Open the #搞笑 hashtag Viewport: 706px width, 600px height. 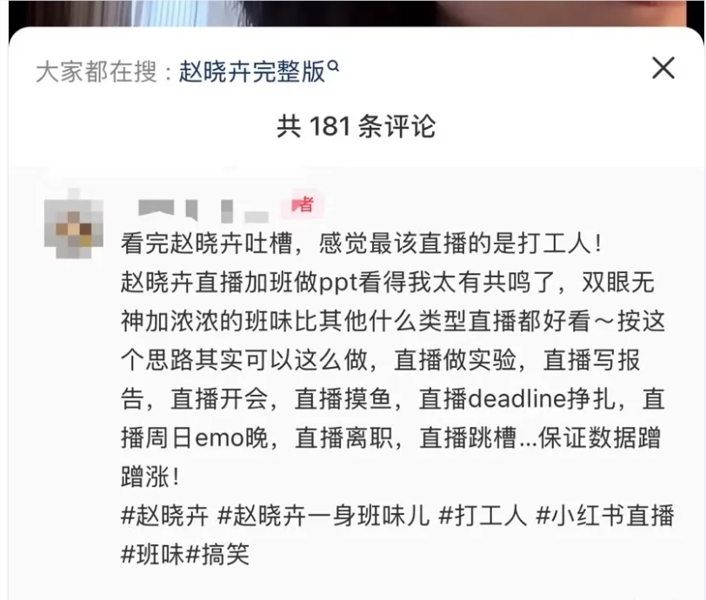(x=217, y=555)
